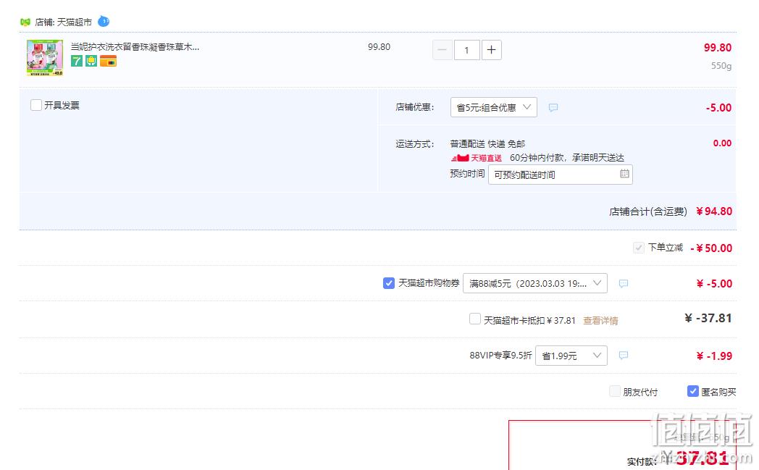Click the 天猫直送 delivery logo
Screen dimensions: 759x470
477,158
